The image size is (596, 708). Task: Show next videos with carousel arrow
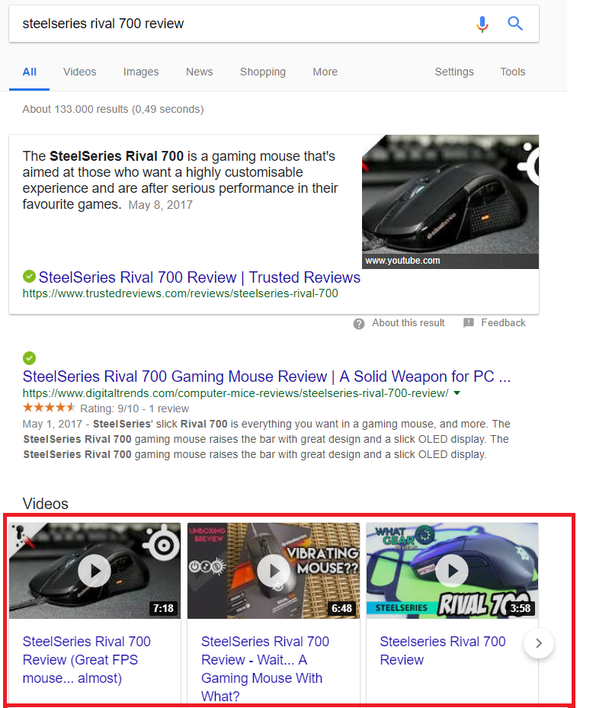(539, 643)
